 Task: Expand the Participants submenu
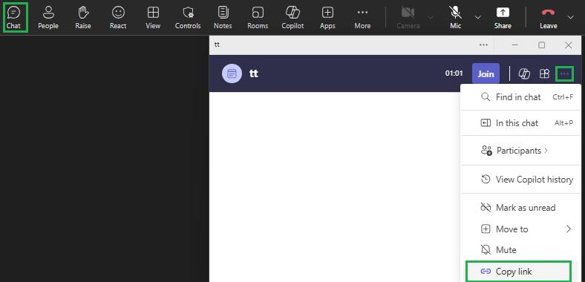coord(521,151)
